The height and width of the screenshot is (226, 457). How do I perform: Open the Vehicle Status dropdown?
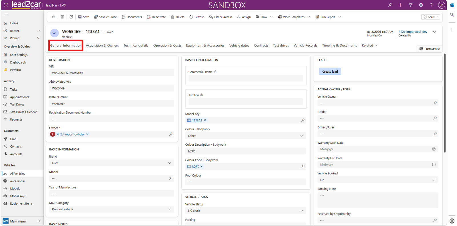click(x=246, y=211)
